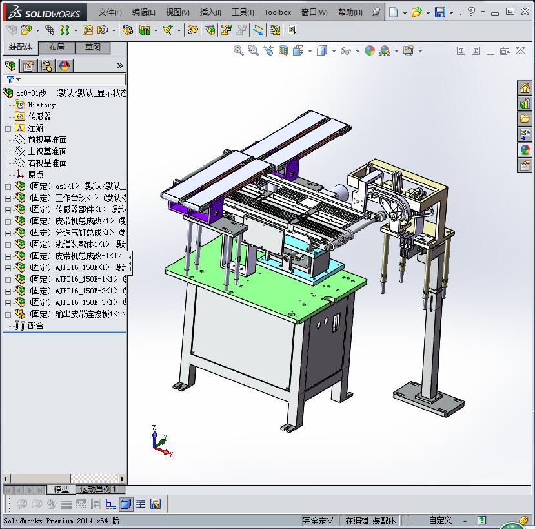Click feature tree horizontal scrollbar right arrow
Screen dimensions: 535x529
tap(123, 479)
